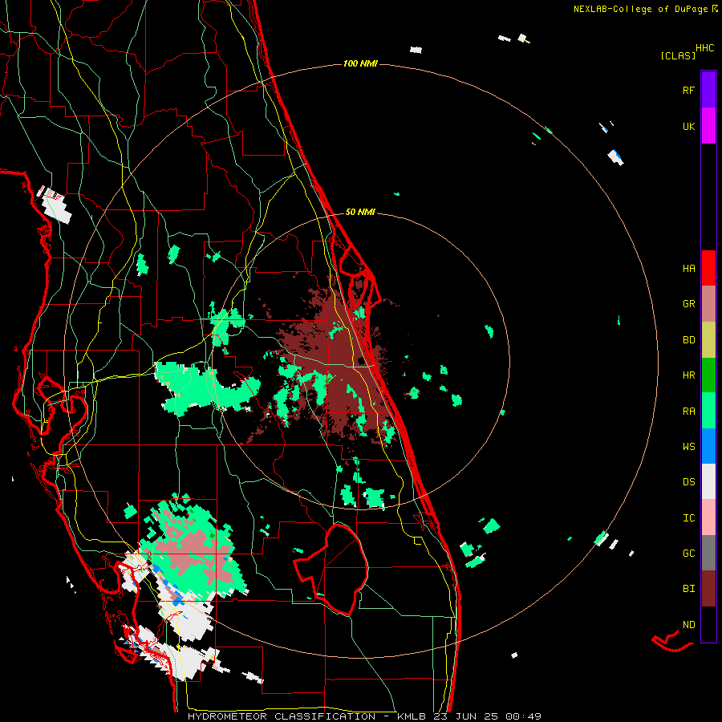The image size is (722, 722).
Task: Click the HYDROMETEOR CLASSIFICATION title caption
Action: 365,716
